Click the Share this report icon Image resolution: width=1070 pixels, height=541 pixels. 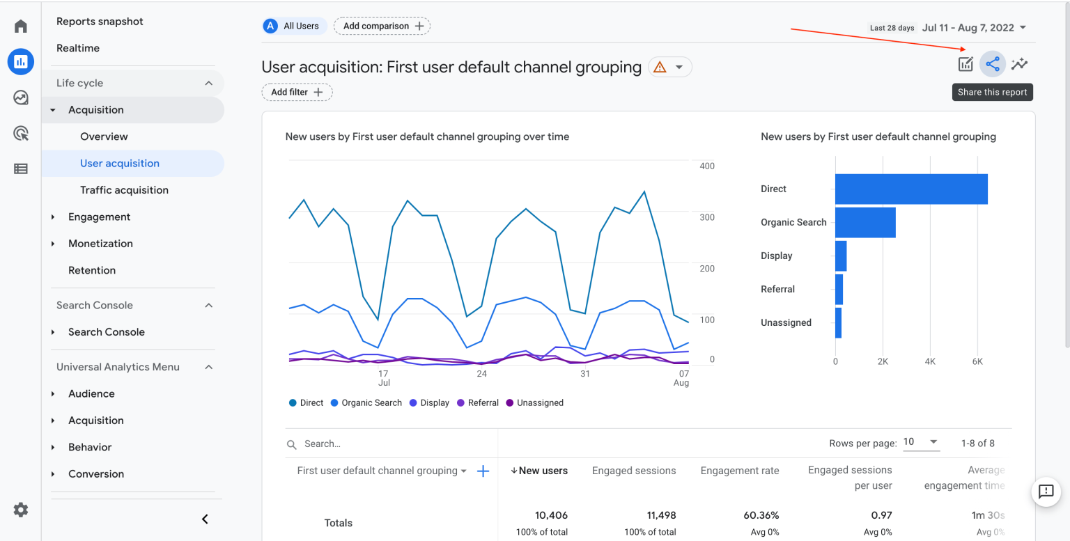pos(993,64)
